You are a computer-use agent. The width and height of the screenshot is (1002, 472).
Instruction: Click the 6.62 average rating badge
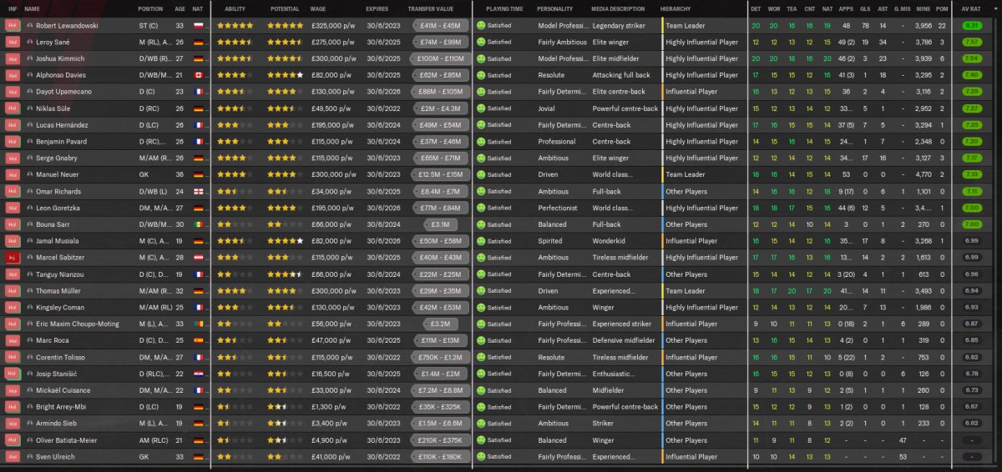[x=972, y=424]
